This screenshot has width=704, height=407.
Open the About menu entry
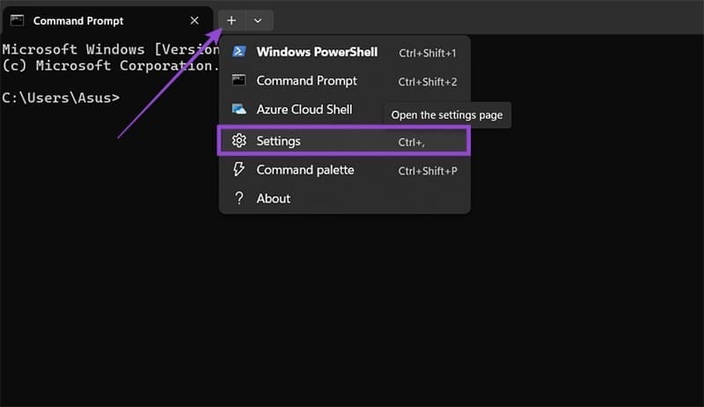pos(273,198)
